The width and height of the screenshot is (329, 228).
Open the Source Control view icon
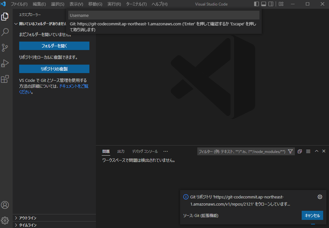[5, 48]
